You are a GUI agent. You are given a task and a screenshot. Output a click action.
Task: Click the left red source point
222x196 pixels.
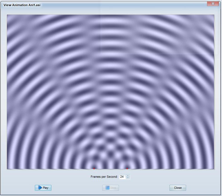tap(94, 169)
